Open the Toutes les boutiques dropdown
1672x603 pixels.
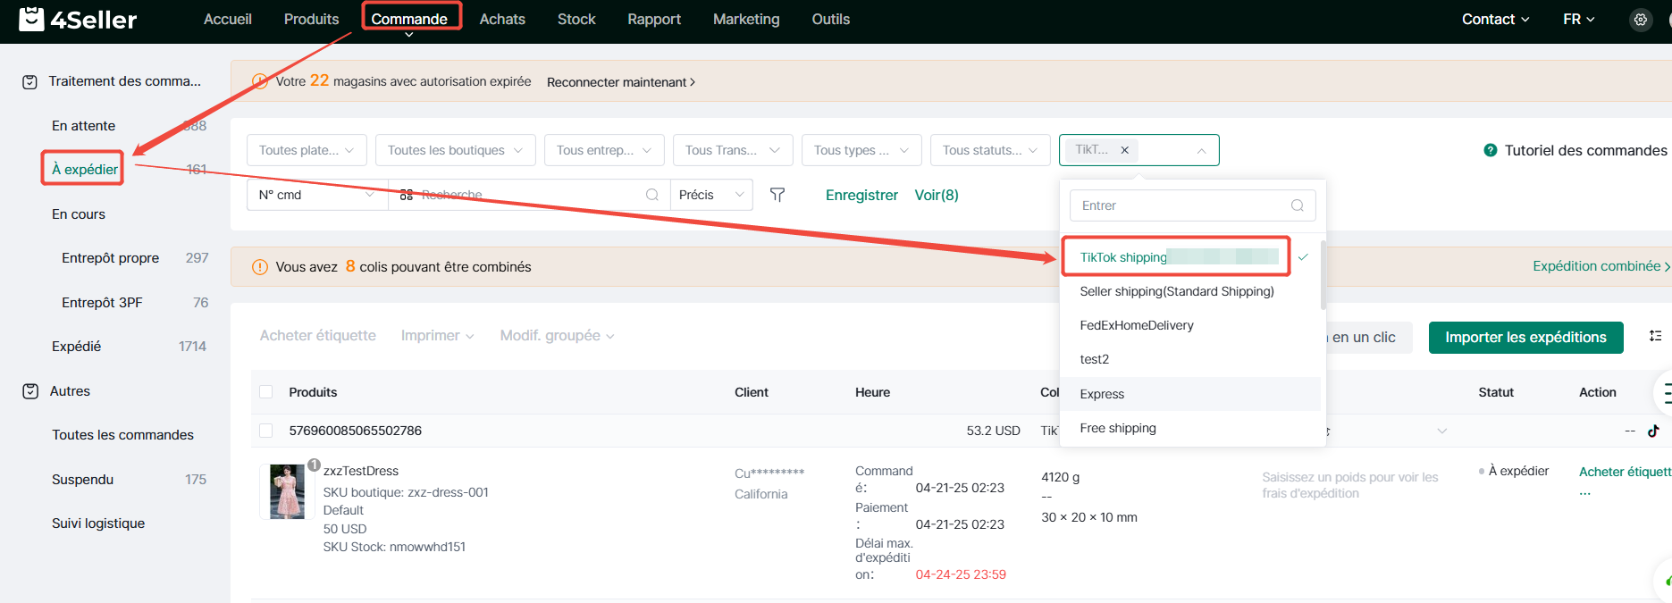click(456, 150)
